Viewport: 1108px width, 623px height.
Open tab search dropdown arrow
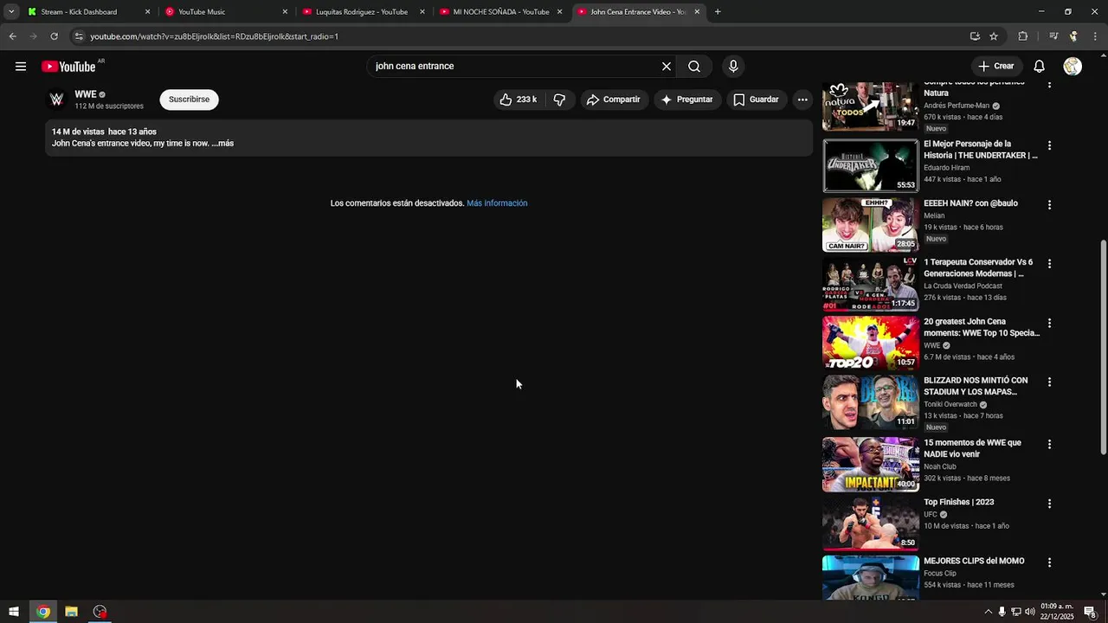pyautogui.click(x=11, y=12)
